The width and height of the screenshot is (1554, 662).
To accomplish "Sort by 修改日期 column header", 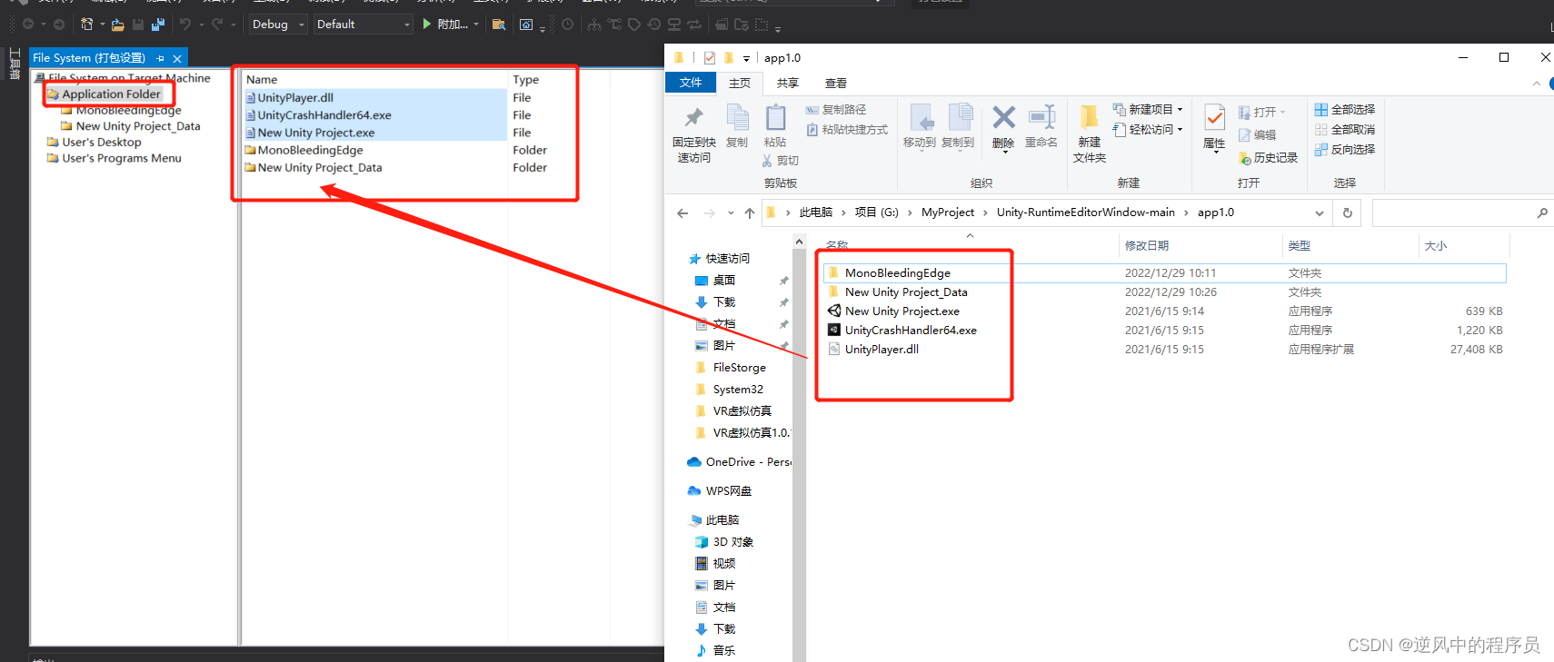I will click(x=1147, y=246).
